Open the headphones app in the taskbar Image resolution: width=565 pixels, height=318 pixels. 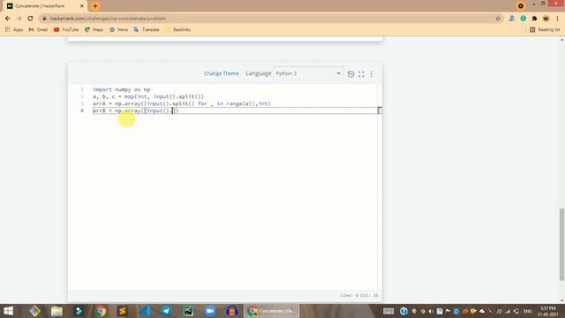coord(231,311)
